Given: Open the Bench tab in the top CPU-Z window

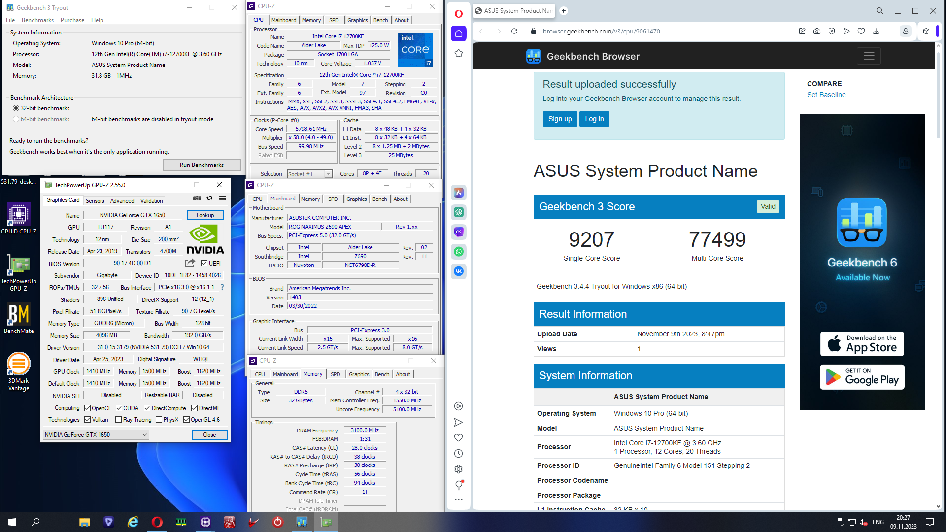Looking at the screenshot, I should click(x=380, y=20).
